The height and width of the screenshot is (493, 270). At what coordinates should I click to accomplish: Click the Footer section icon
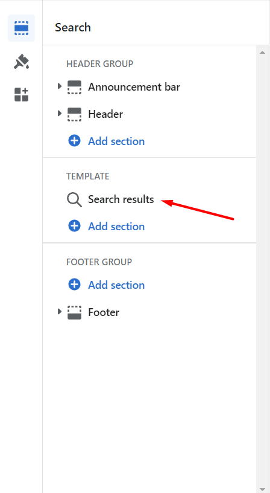pyautogui.click(x=74, y=312)
